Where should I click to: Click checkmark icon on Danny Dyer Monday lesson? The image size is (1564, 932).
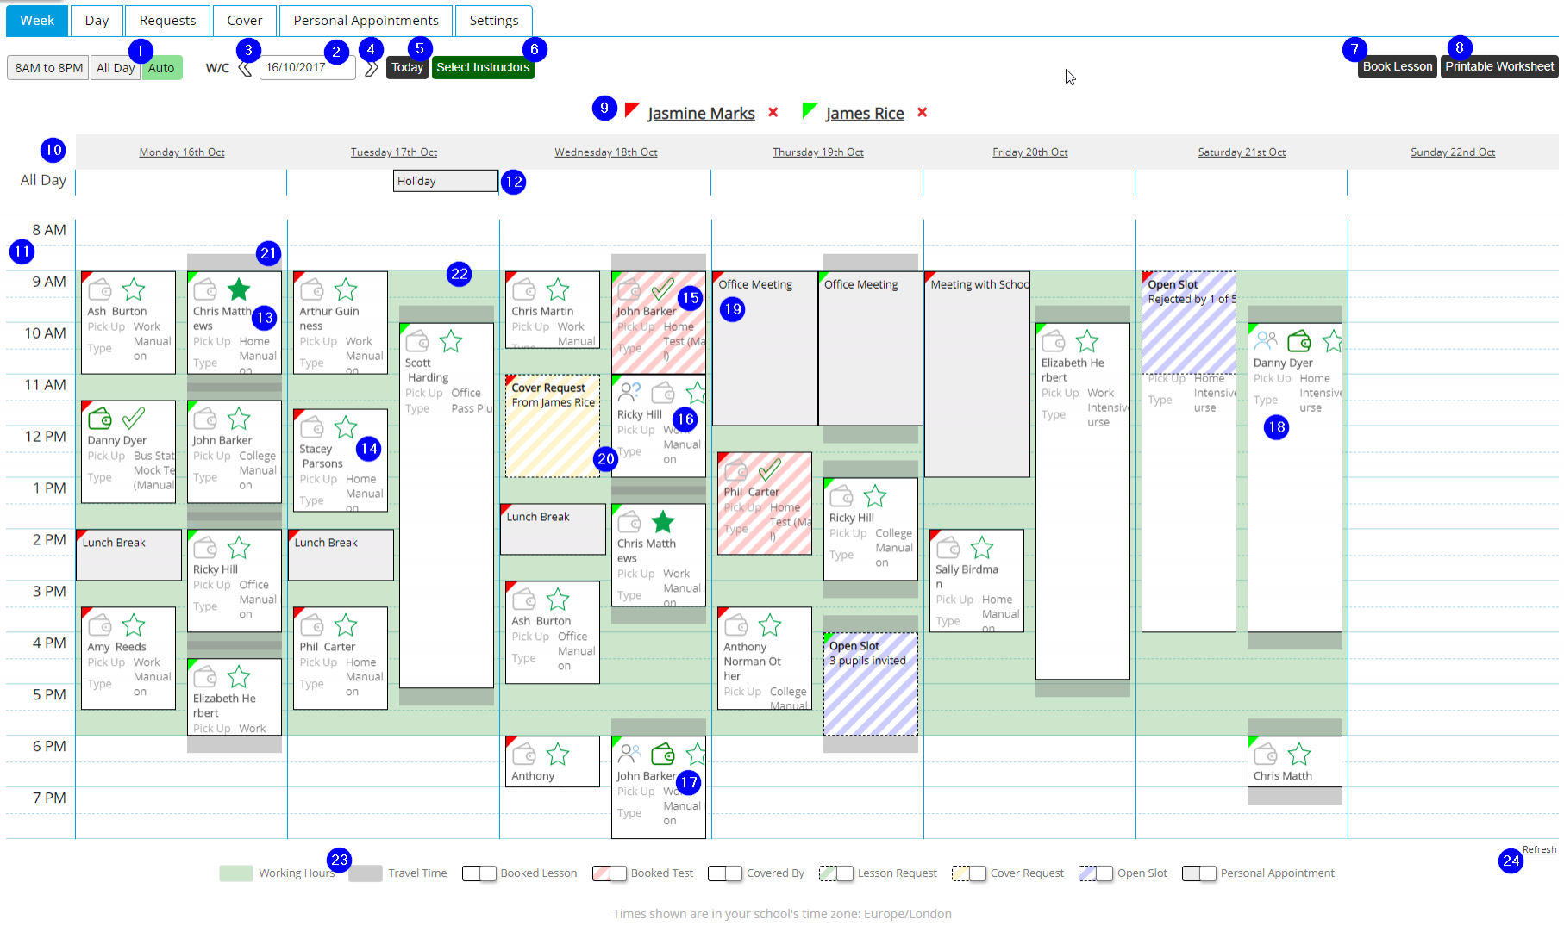point(134,419)
